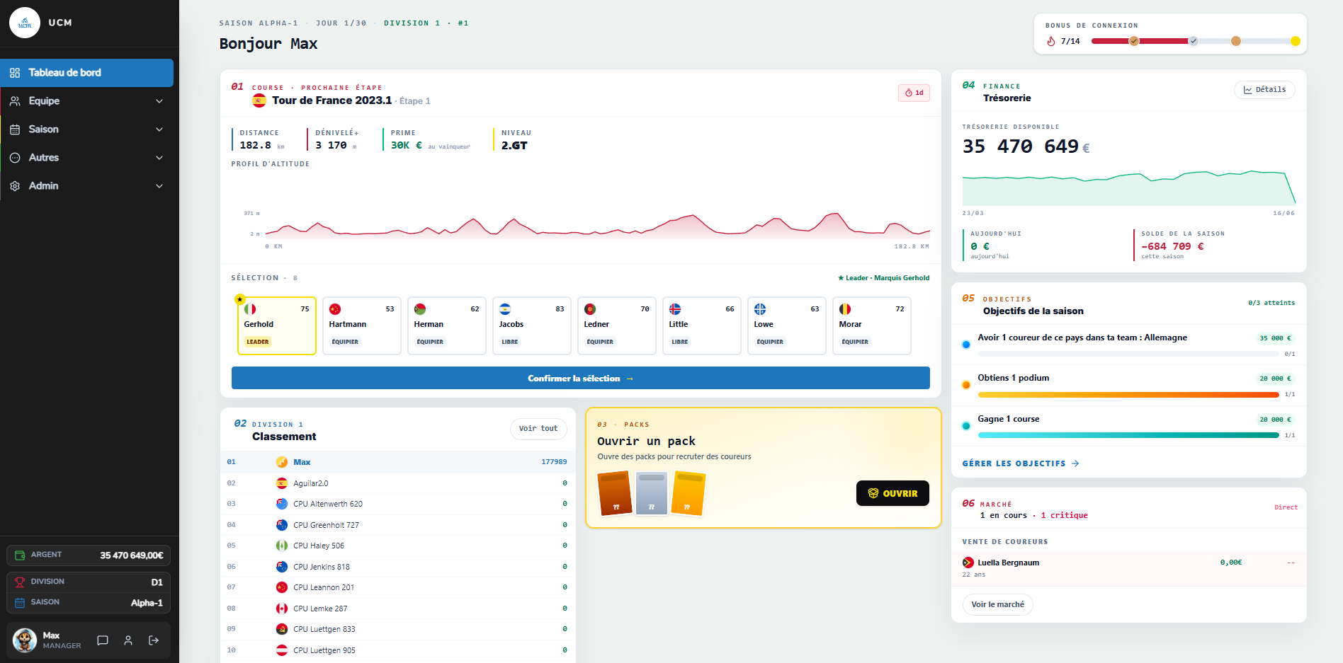Screen dimensions: 1343x663
Task: Open the Tableau de bord menu item
Action: [x=86, y=73]
